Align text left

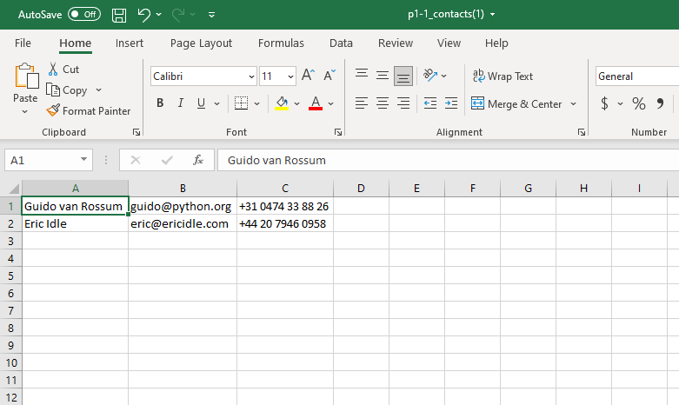[362, 103]
